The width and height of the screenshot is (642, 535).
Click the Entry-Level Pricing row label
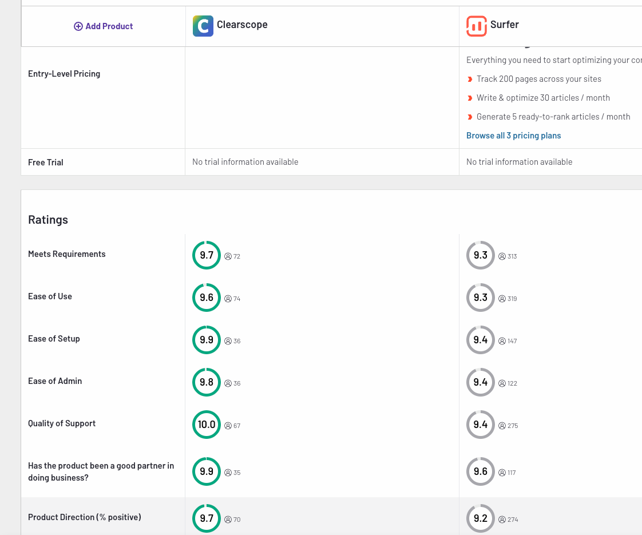(x=64, y=74)
